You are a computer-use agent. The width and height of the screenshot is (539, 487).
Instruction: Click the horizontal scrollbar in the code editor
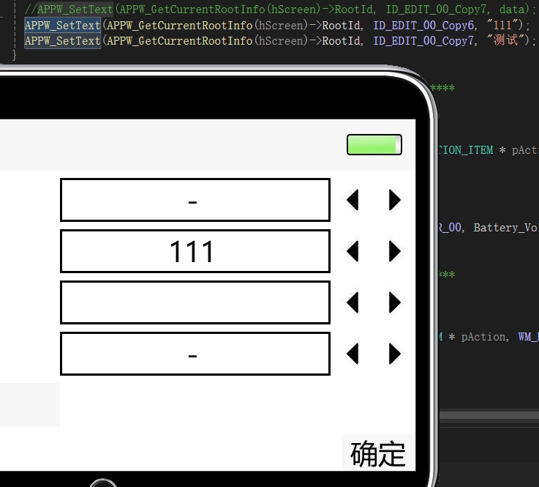click(489, 415)
